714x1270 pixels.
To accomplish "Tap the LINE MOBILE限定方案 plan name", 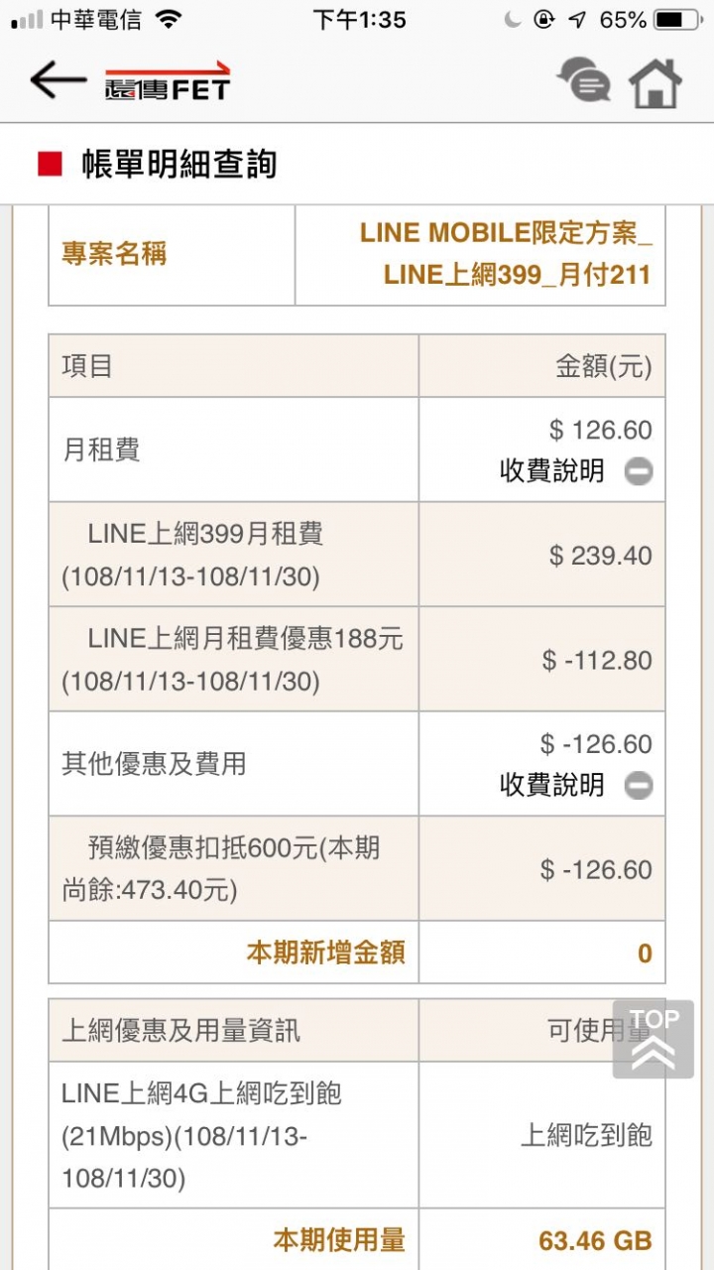I will click(506, 254).
